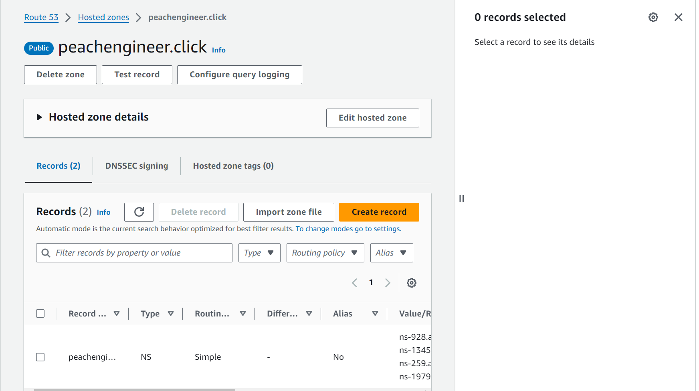Open the Routing policy filter dropdown

pos(325,253)
